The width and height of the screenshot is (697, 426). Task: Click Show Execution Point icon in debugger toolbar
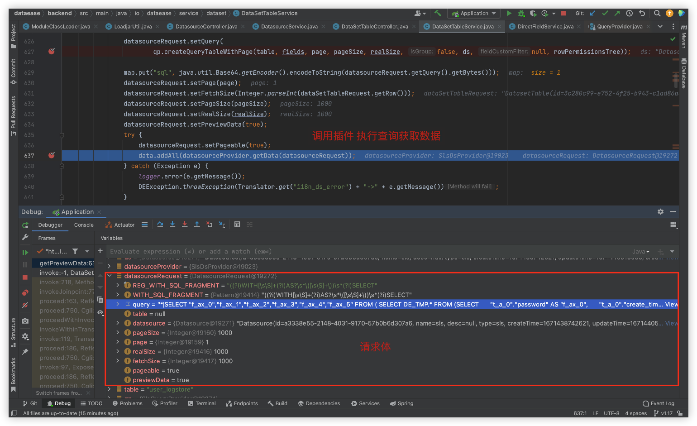[144, 225]
